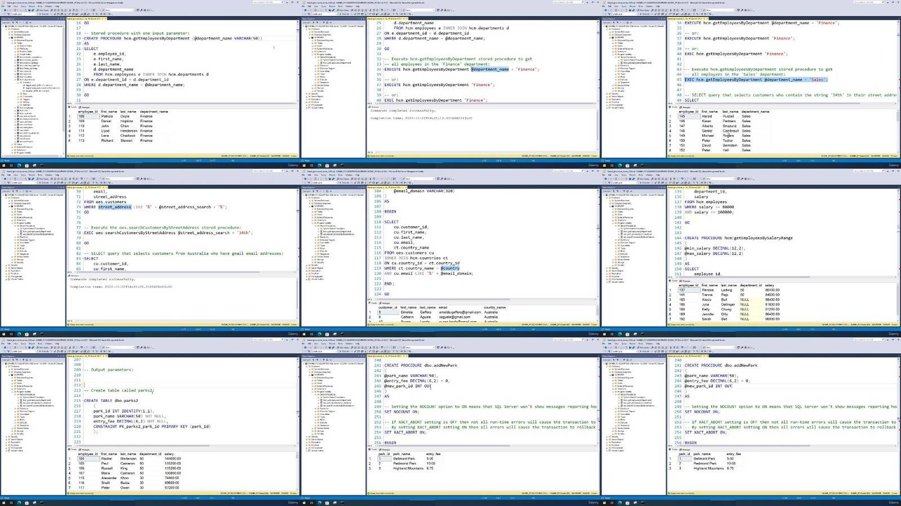Select result cell 'Patricia'
The width and height of the screenshot is (901, 506).
(107, 116)
